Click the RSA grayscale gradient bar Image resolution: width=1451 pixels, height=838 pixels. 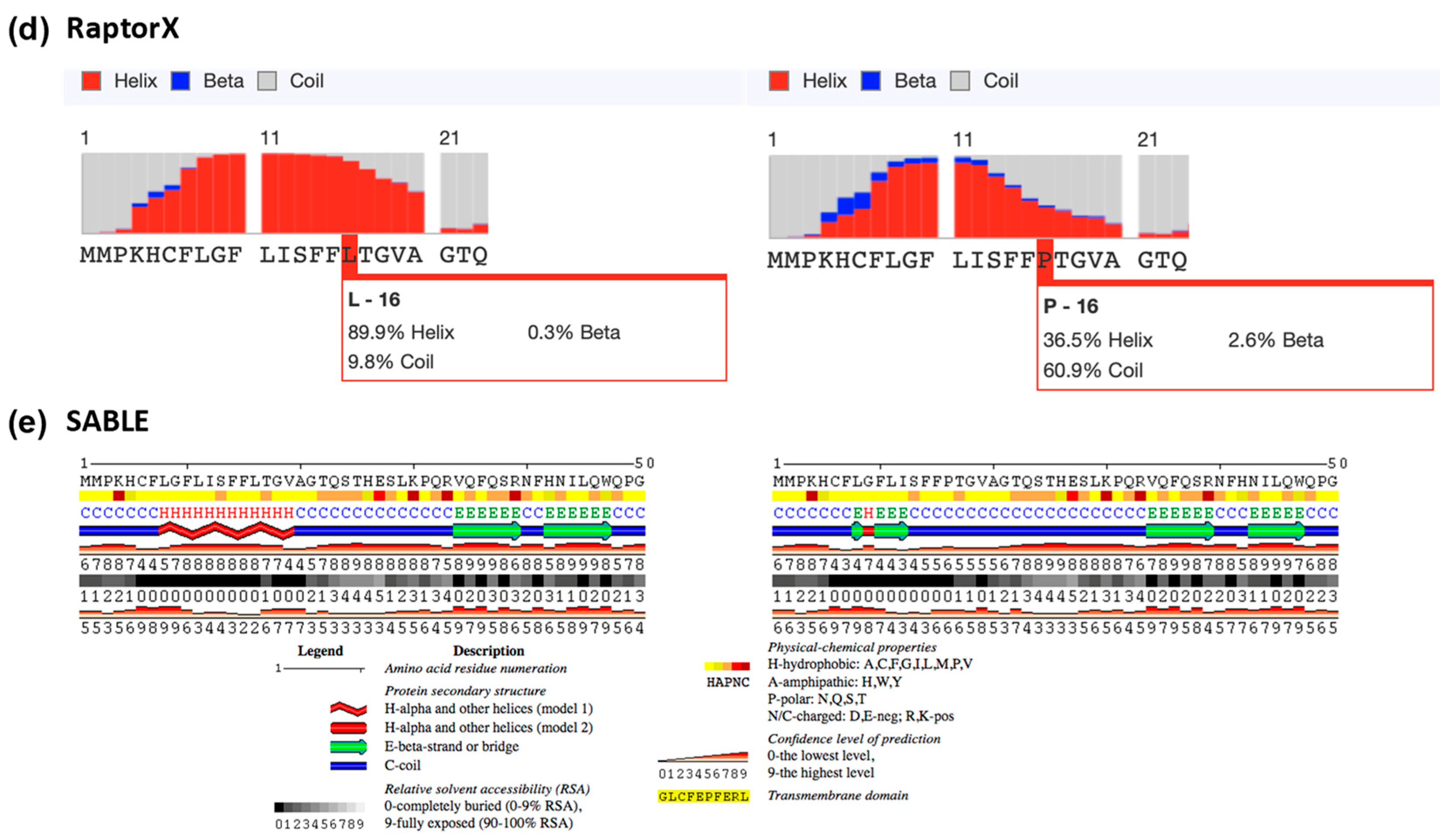[x=320, y=807]
